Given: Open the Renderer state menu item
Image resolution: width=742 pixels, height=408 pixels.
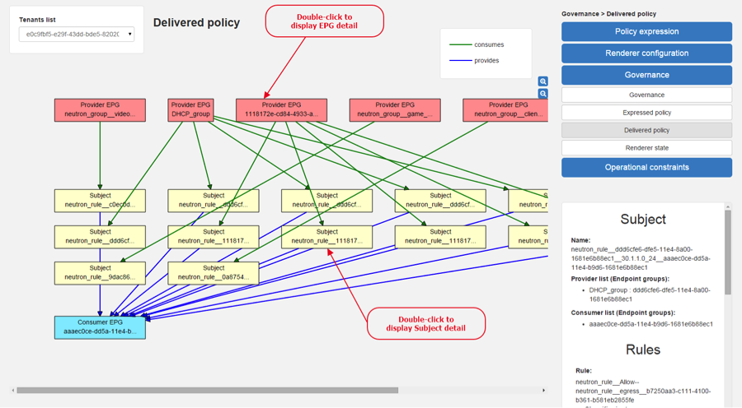Looking at the screenshot, I should point(647,148).
